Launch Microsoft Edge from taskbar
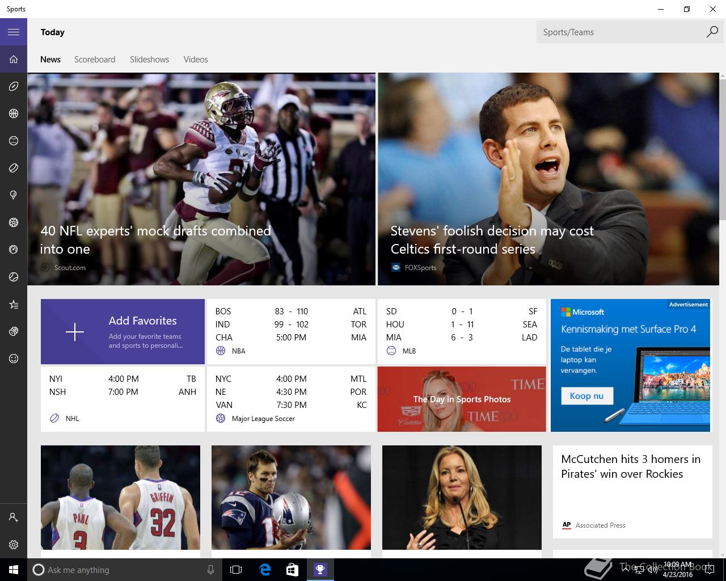The height and width of the screenshot is (581, 726). (265, 570)
